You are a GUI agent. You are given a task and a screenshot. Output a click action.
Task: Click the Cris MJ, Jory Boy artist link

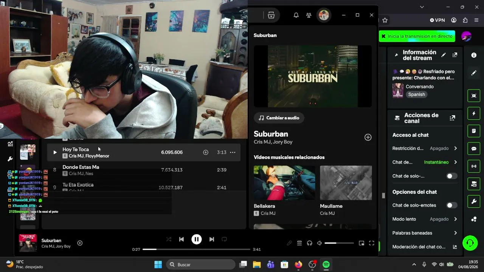pyautogui.click(x=273, y=142)
